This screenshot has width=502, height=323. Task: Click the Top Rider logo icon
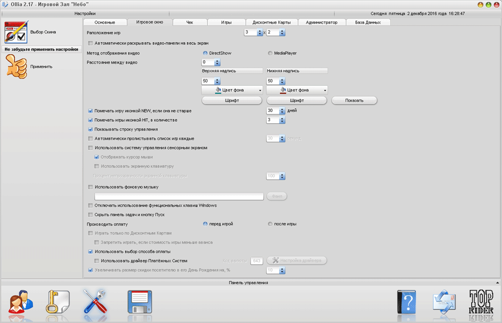[481, 302]
